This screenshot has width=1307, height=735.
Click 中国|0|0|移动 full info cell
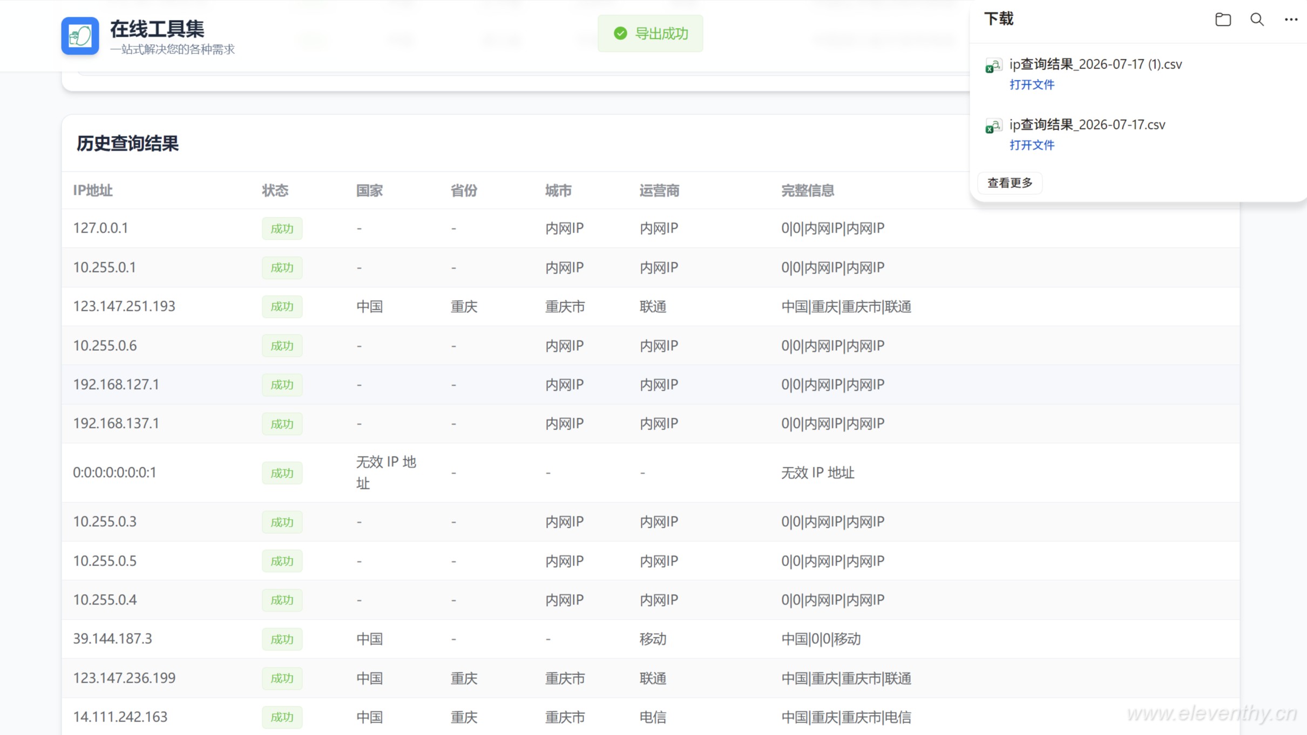coord(821,639)
